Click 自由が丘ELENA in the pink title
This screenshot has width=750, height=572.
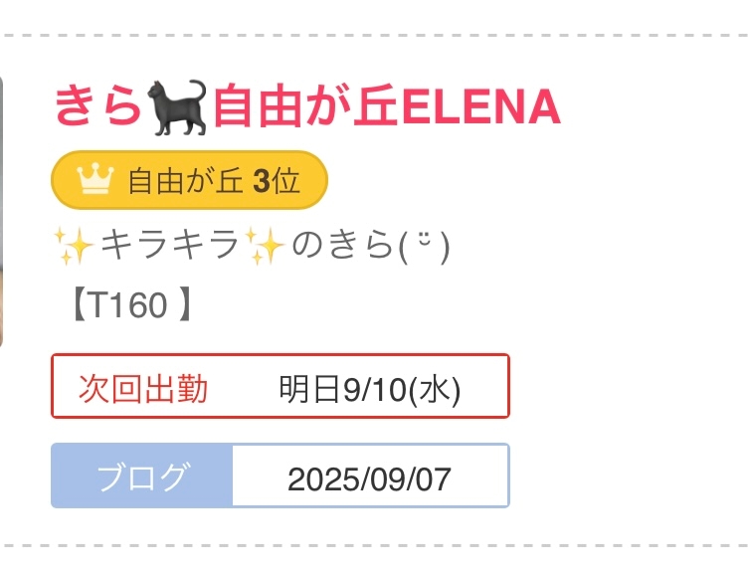point(387,107)
